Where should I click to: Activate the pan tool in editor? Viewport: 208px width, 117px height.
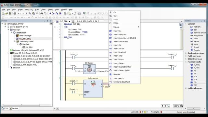(x=165, y=106)
